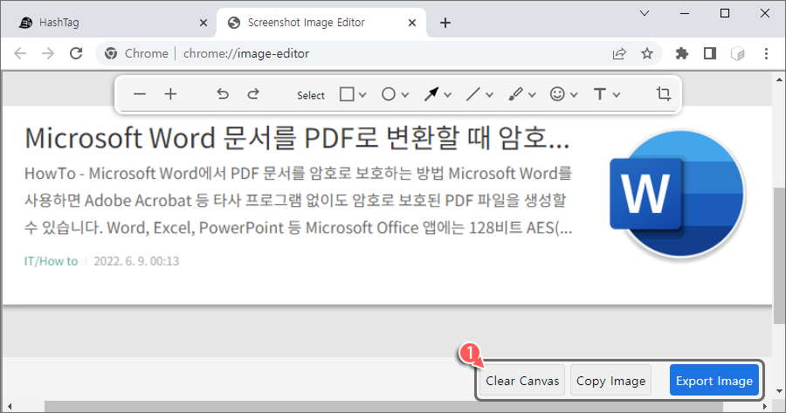Image resolution: width=786 pixels, height=413 pixels.
Task: Close the Screenshot Image Editor tab
Action: (412, 23)
